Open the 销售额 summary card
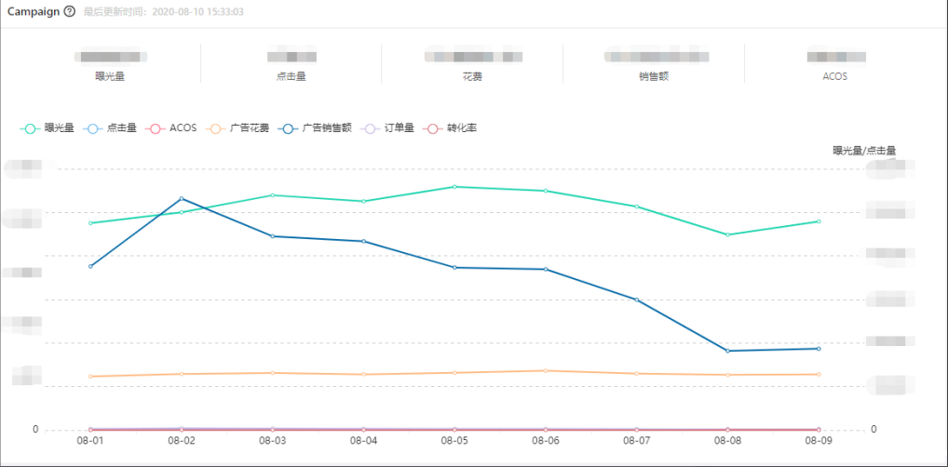 653,65
